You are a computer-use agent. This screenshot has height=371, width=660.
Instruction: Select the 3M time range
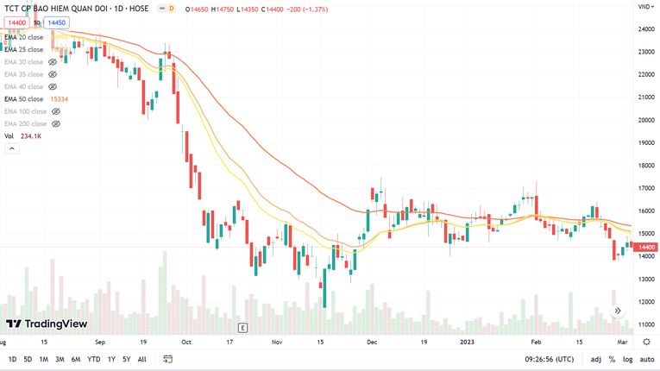[60, 359]
